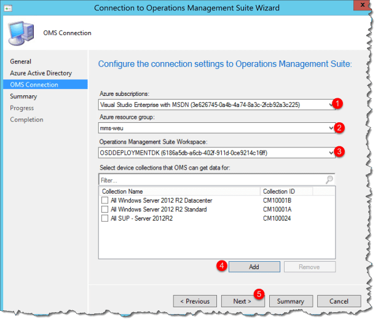Image resolution: width=378 pixels, height=322 pixels.
Task: Click the computer icon beside OMS Connection header
Action: (21, 33)
